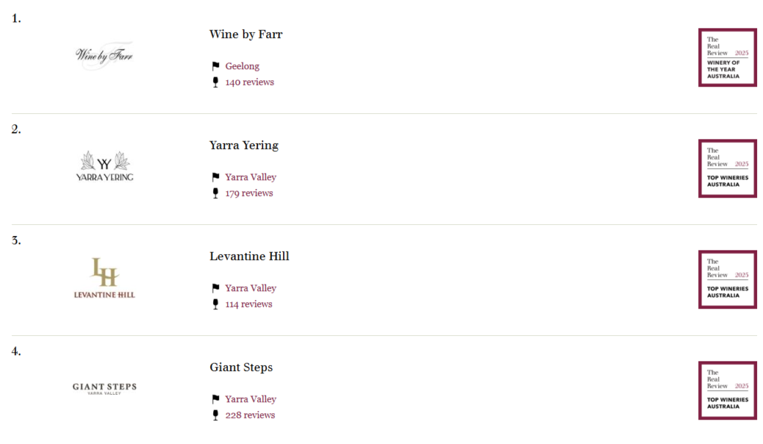Click the flag icon under Levantine Hill
The width and height of the screenshot is (763, 444).
pos(215,288)
